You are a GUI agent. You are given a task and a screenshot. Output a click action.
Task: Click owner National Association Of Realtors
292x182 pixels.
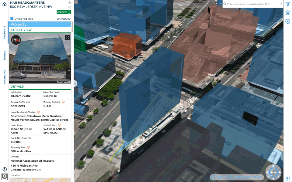coord(32,161)
